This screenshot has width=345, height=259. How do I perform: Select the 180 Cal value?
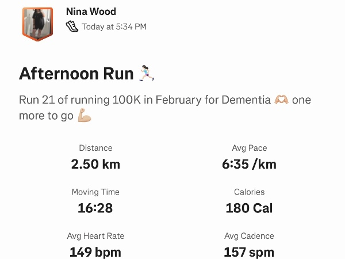point(249,208)
